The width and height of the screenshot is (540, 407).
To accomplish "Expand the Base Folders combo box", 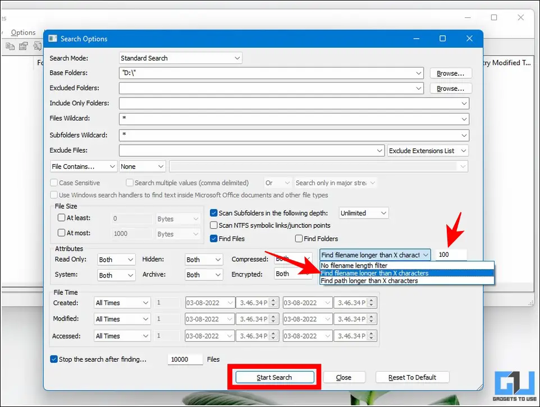I will click(418, 73).
